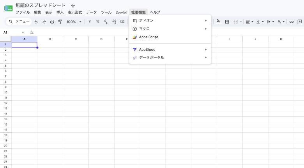Open AppSheet submenu

170,50
